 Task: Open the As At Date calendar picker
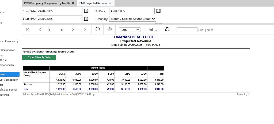[x=86, y=19]
